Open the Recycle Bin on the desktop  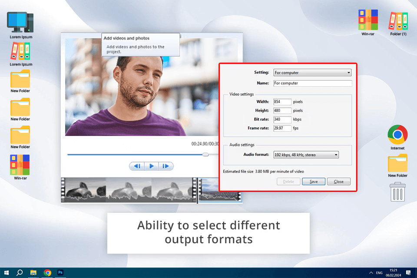pos(397,192)
